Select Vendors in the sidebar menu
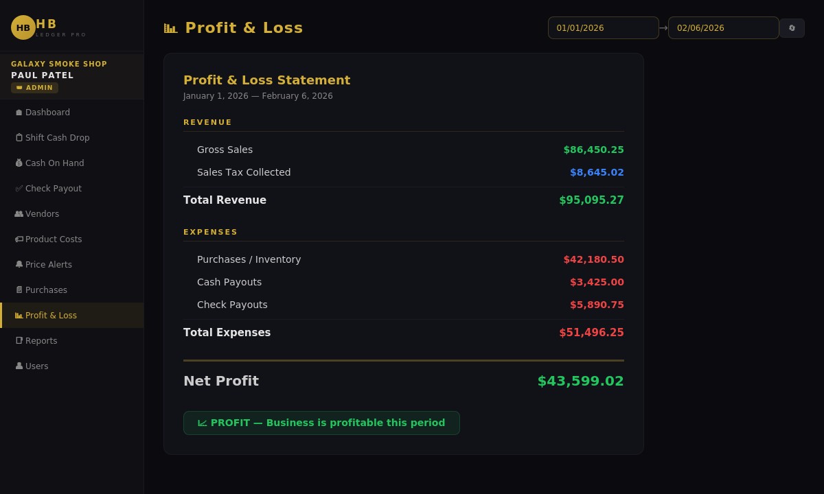 [42, 213]
